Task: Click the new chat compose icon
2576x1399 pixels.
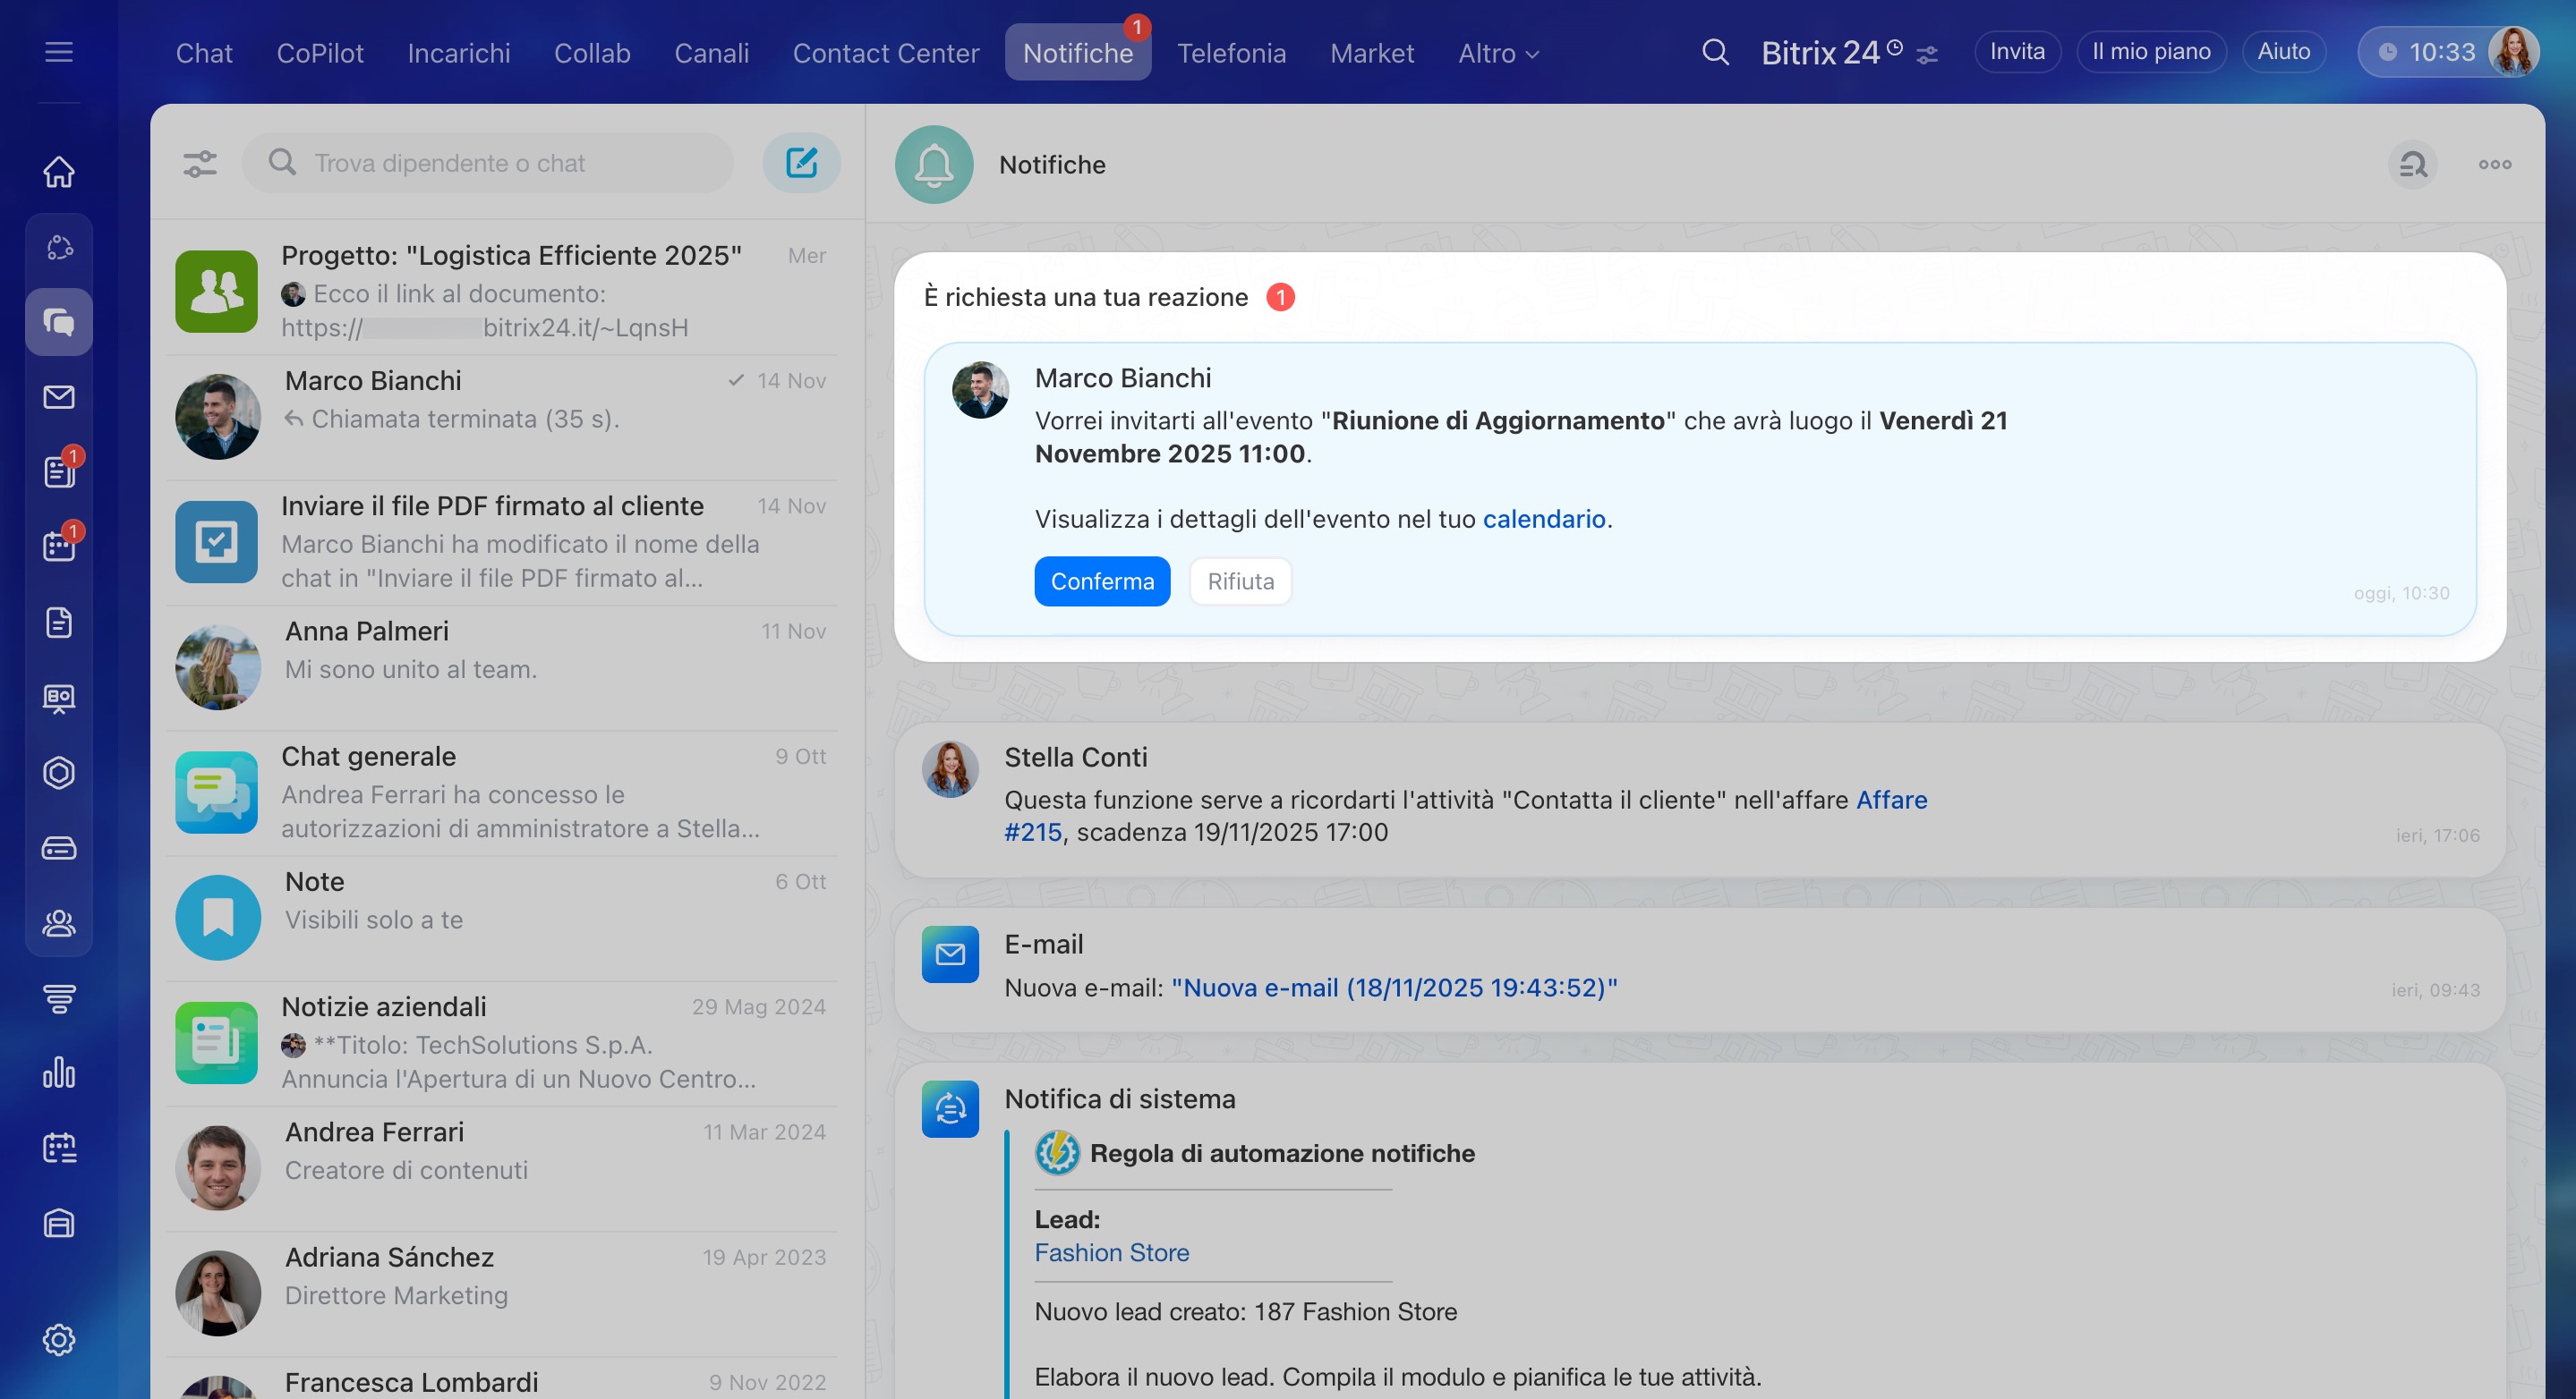Action: tap(801, 163)
